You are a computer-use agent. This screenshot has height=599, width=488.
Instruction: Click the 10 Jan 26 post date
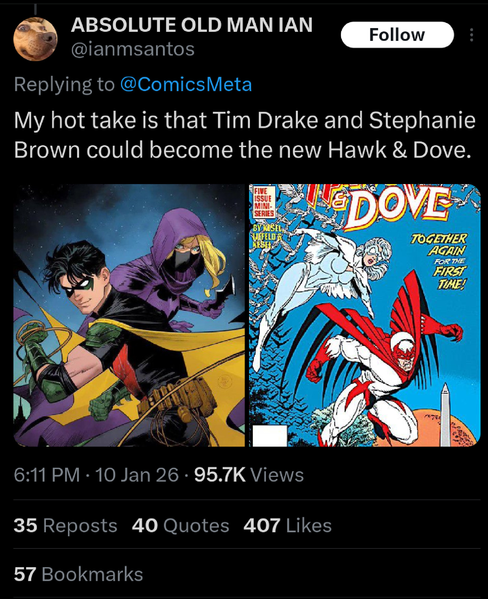click(x=137, y=475)
